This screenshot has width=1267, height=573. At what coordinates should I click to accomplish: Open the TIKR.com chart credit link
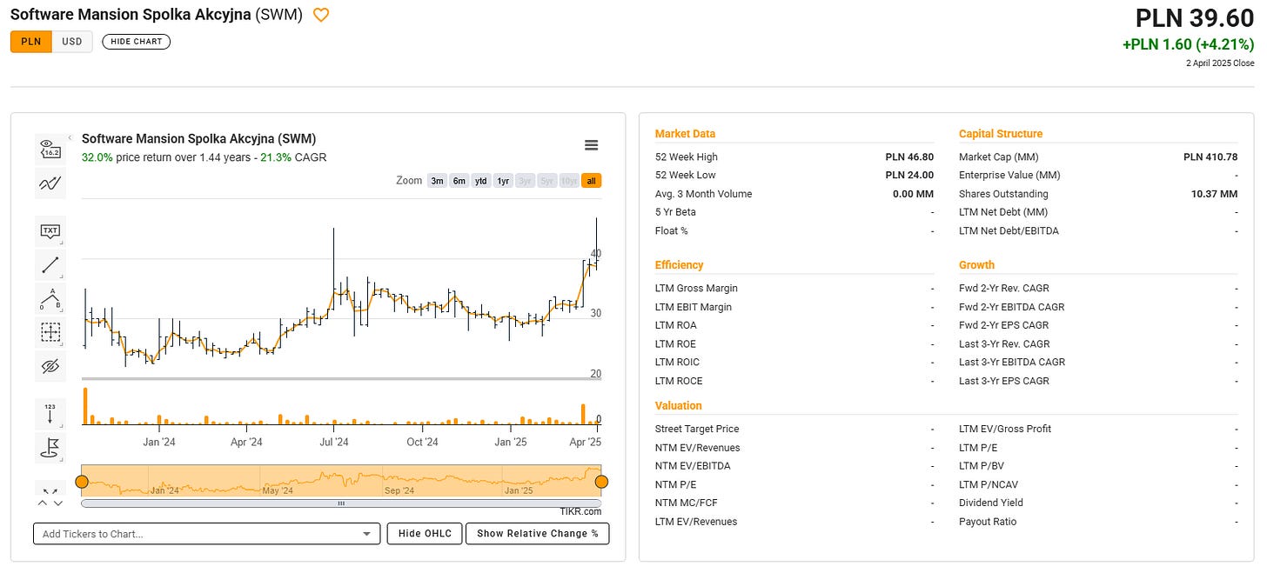click(580, 511)
